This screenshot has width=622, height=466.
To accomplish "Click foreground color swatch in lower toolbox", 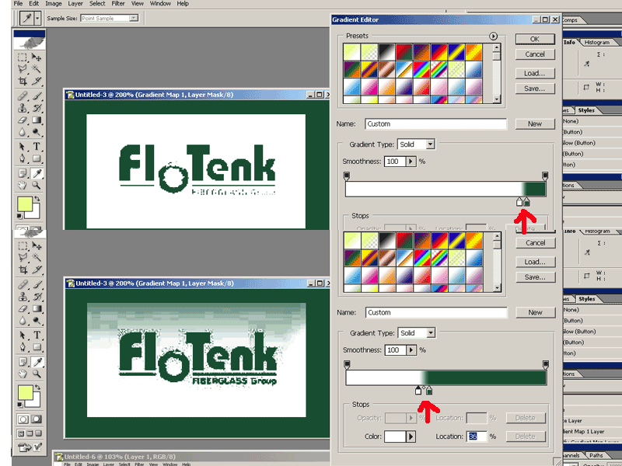I will click(x=26, y=393).
